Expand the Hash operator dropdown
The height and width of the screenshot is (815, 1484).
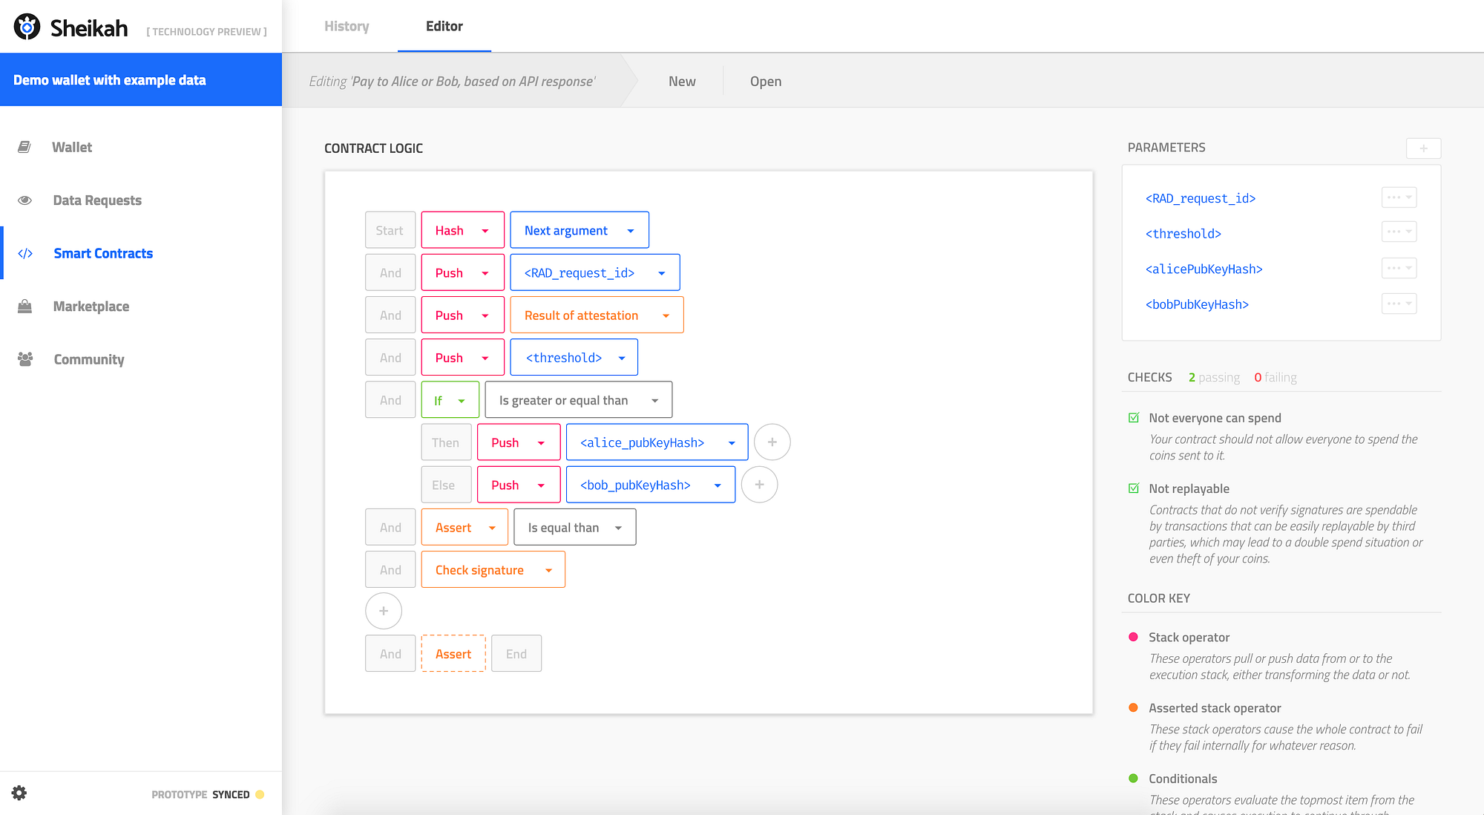485,231
